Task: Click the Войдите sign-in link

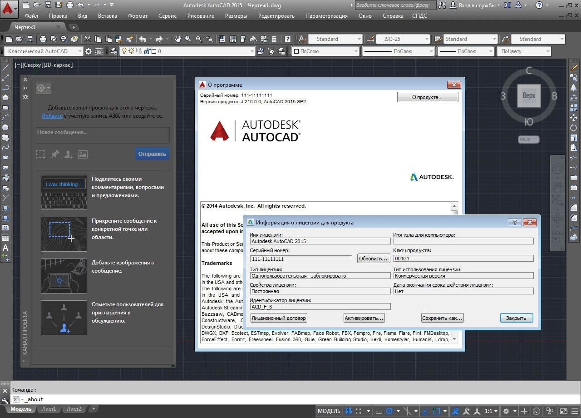Action: (x=52, y=116)
